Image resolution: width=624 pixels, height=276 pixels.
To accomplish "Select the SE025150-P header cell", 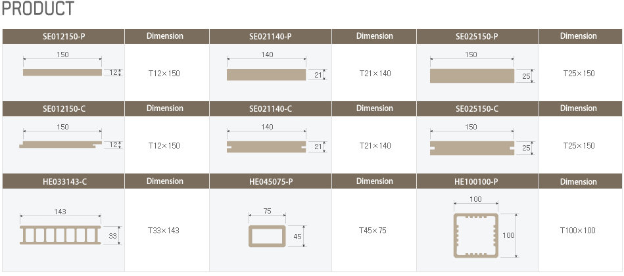I will point(477,36).
